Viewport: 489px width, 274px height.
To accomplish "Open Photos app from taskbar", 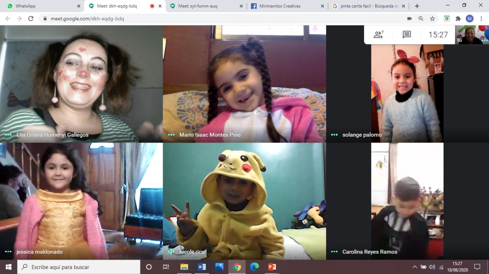I will click(x=219, y=267).
